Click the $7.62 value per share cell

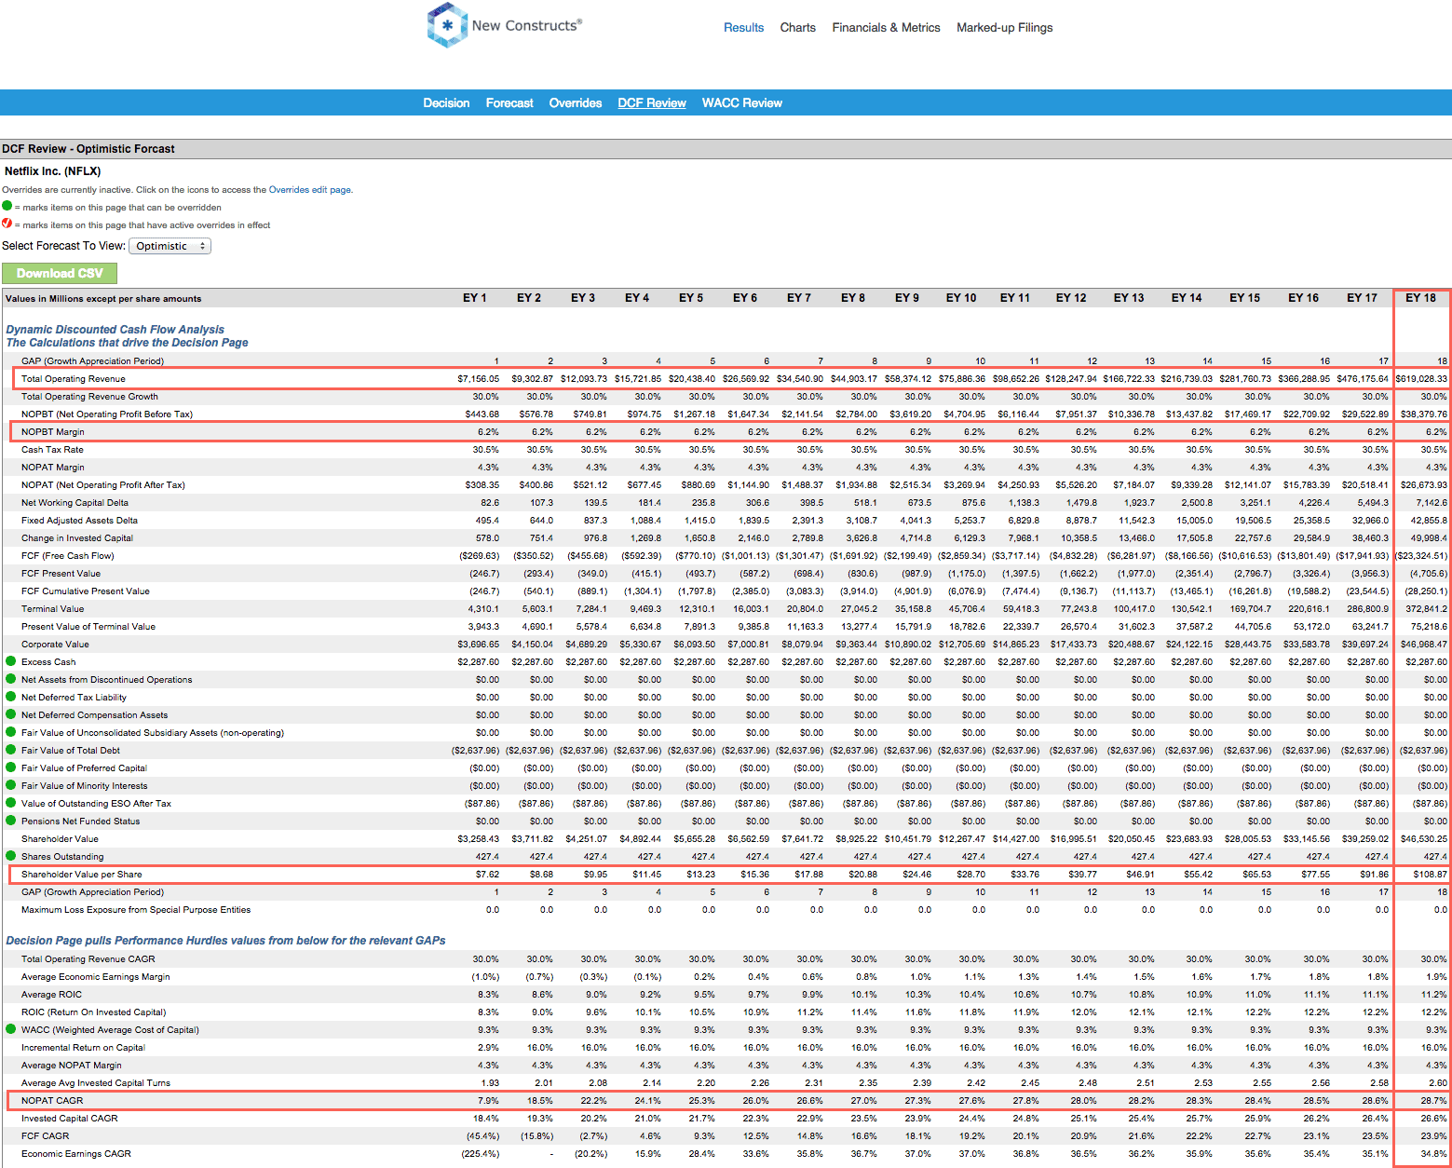coord(488,875)
